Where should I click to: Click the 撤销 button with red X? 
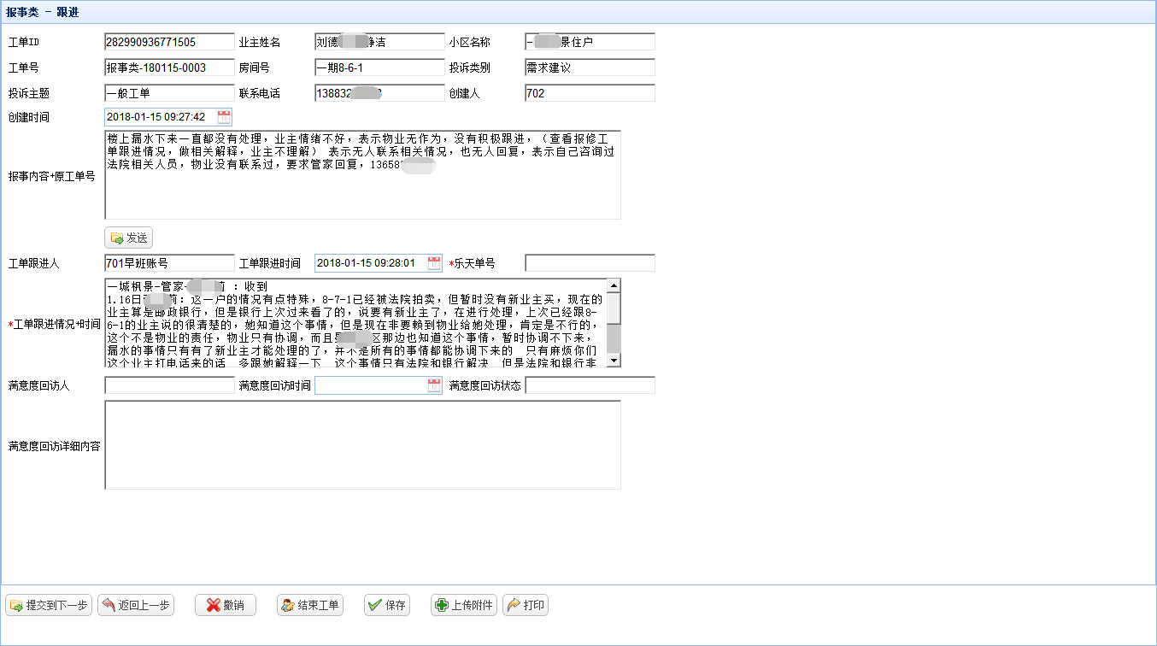tap(226, 606)
